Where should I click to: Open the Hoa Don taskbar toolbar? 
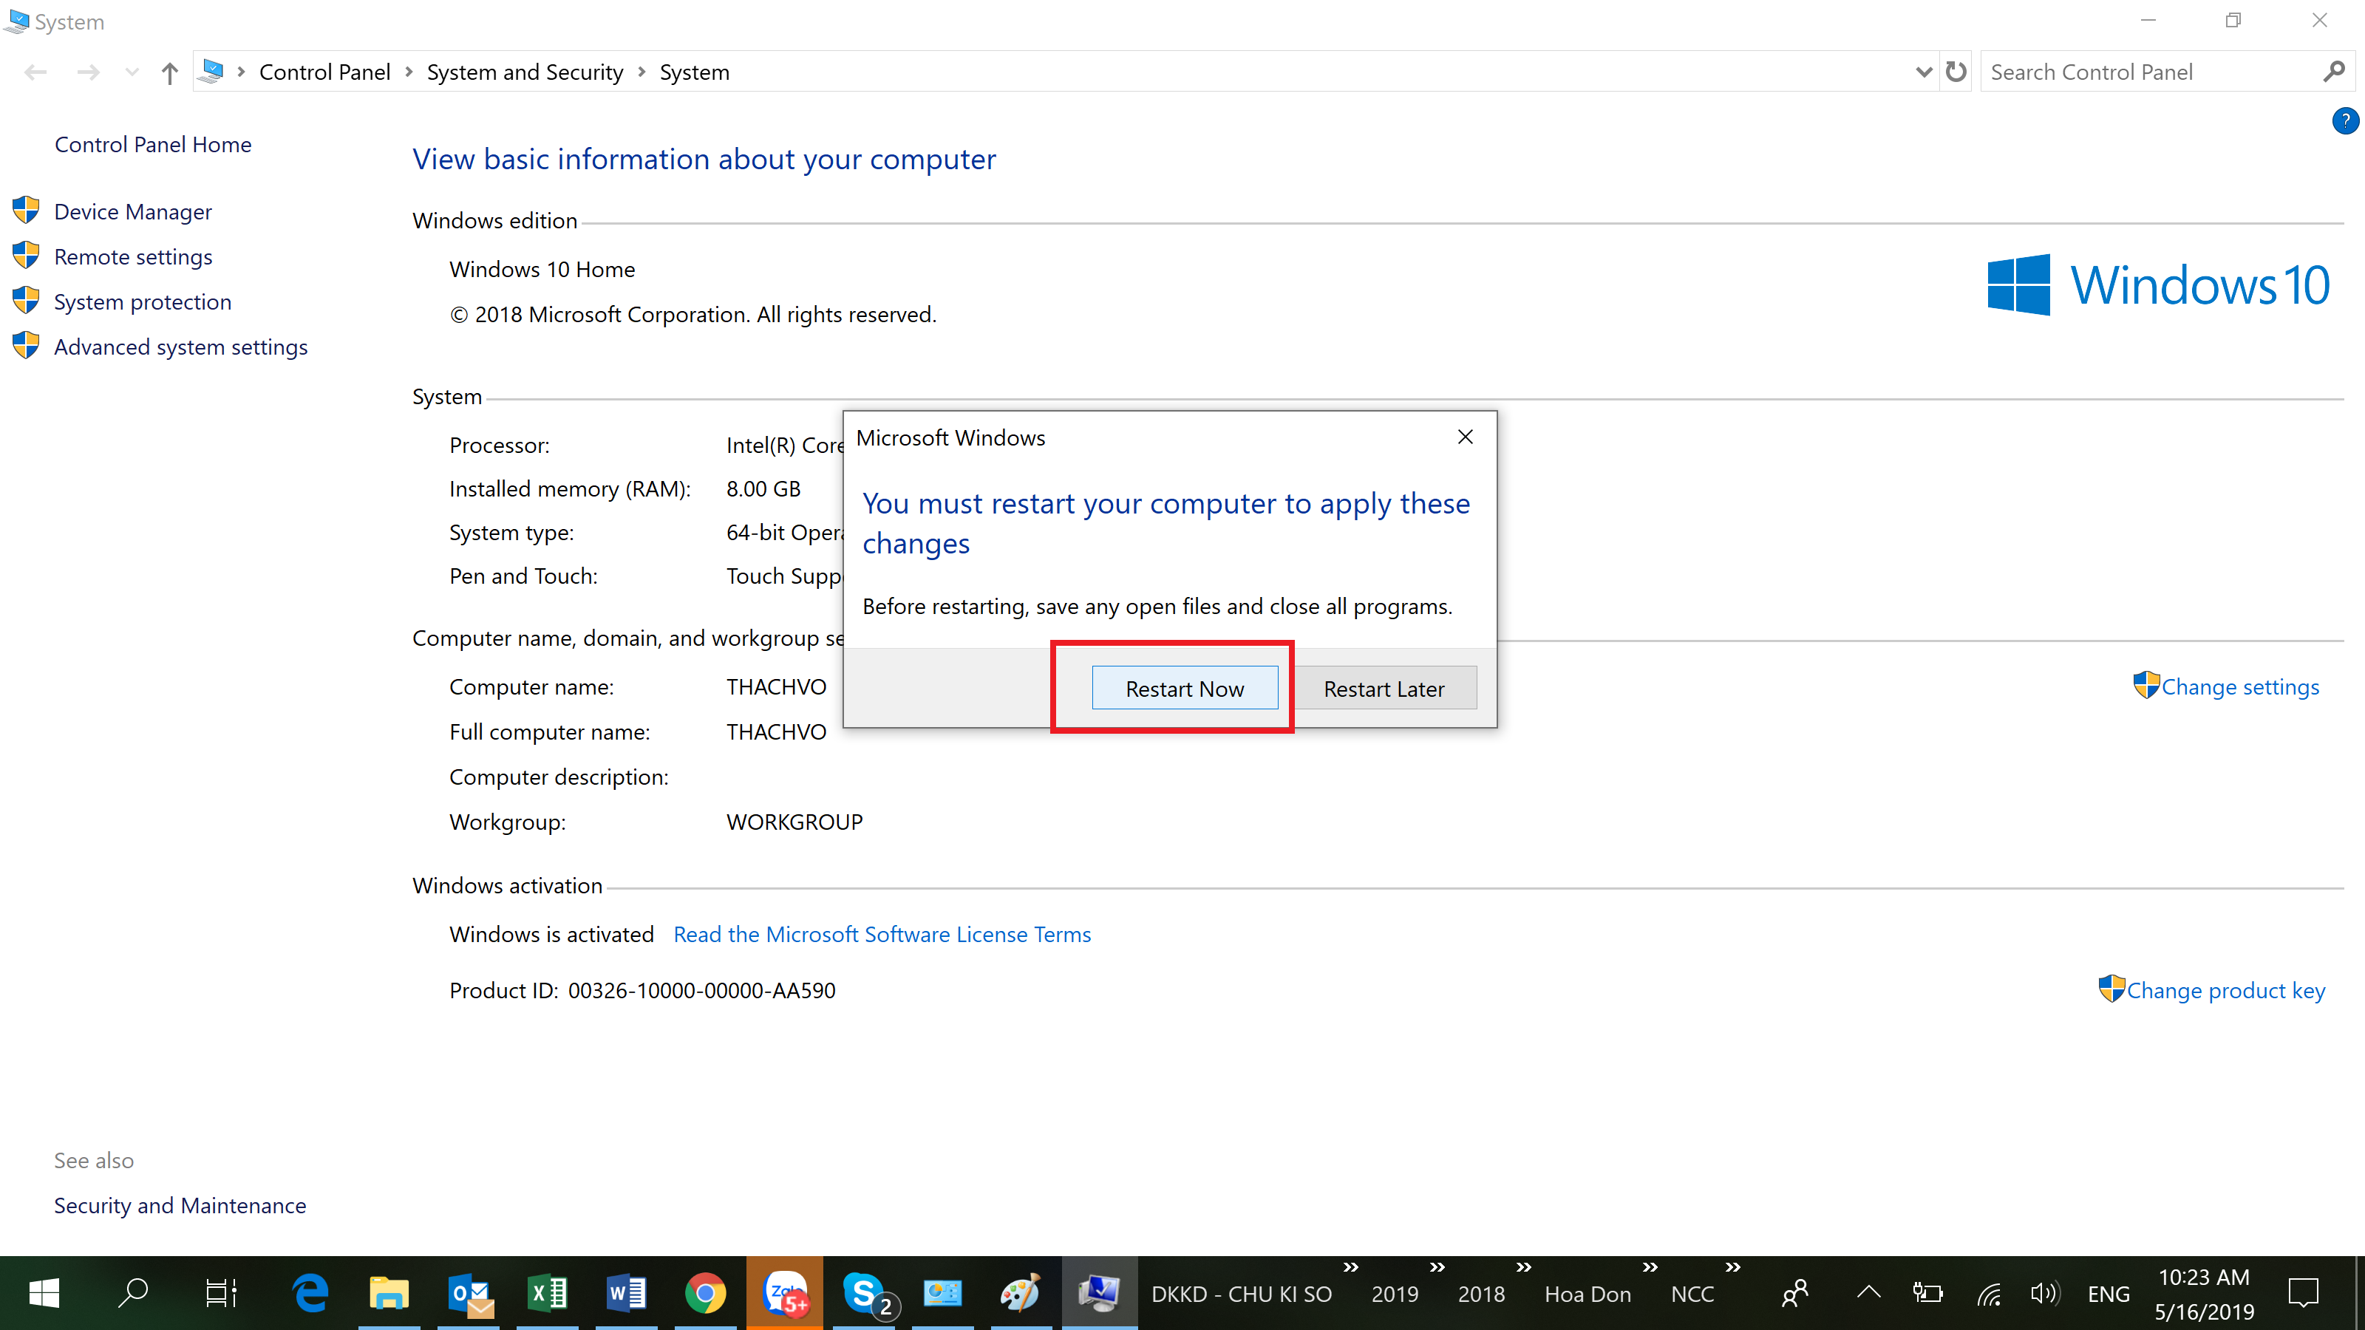point(1588,1295)
